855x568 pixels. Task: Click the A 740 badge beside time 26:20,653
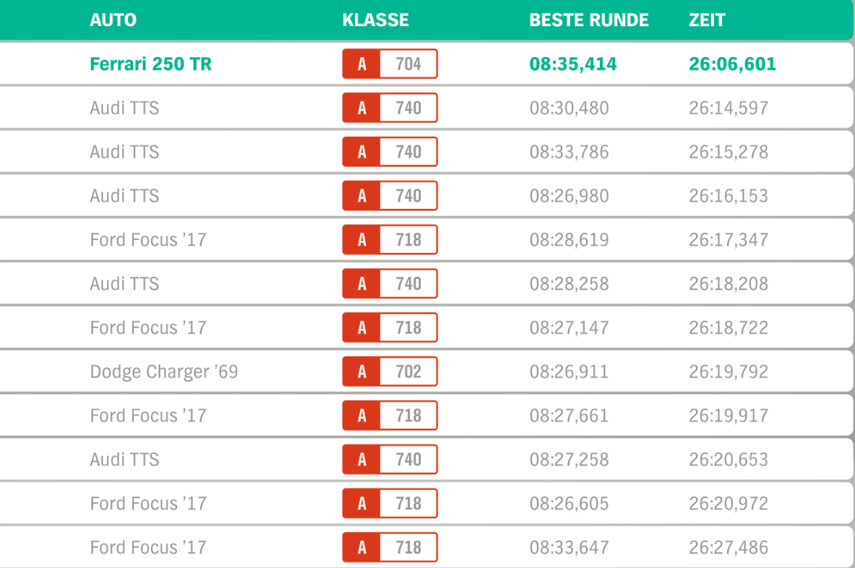(x=390, y=460)
